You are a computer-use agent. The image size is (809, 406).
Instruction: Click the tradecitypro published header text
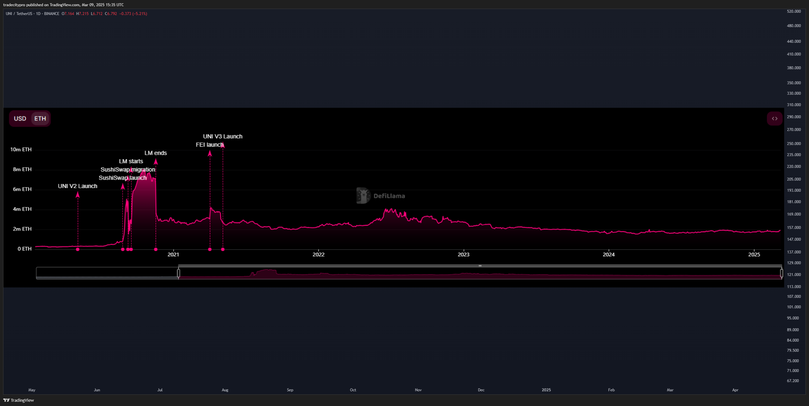[x=63, y=5]
